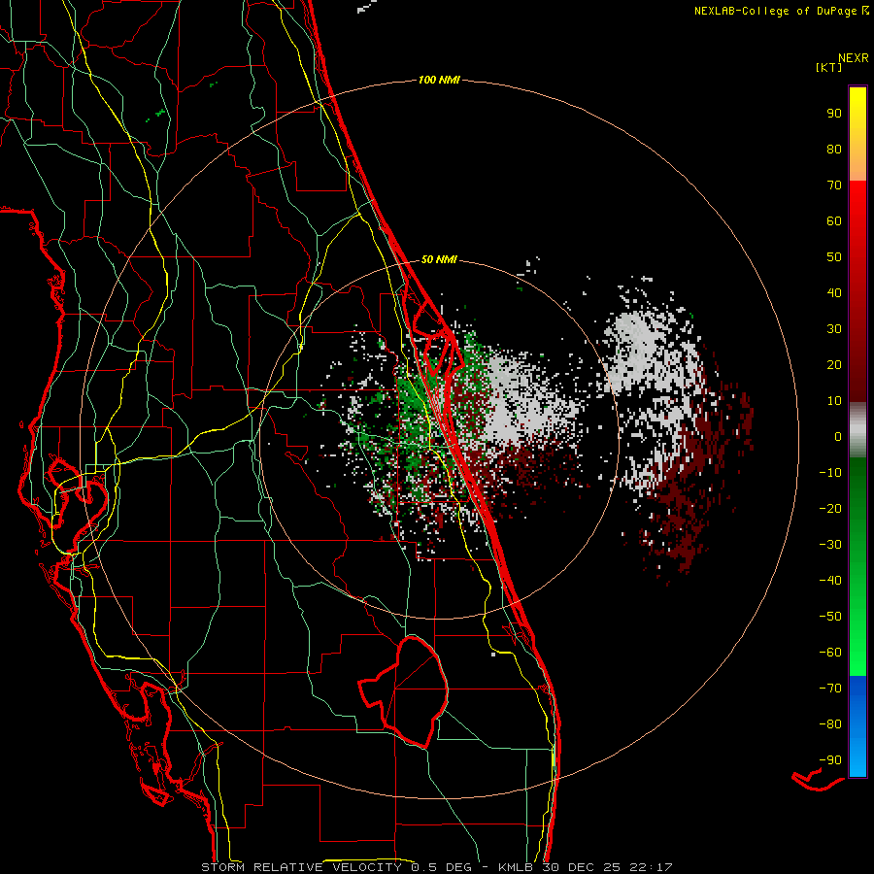Click the 90 value on velocity scale
The image size is (874, 874).
point(834,114)
